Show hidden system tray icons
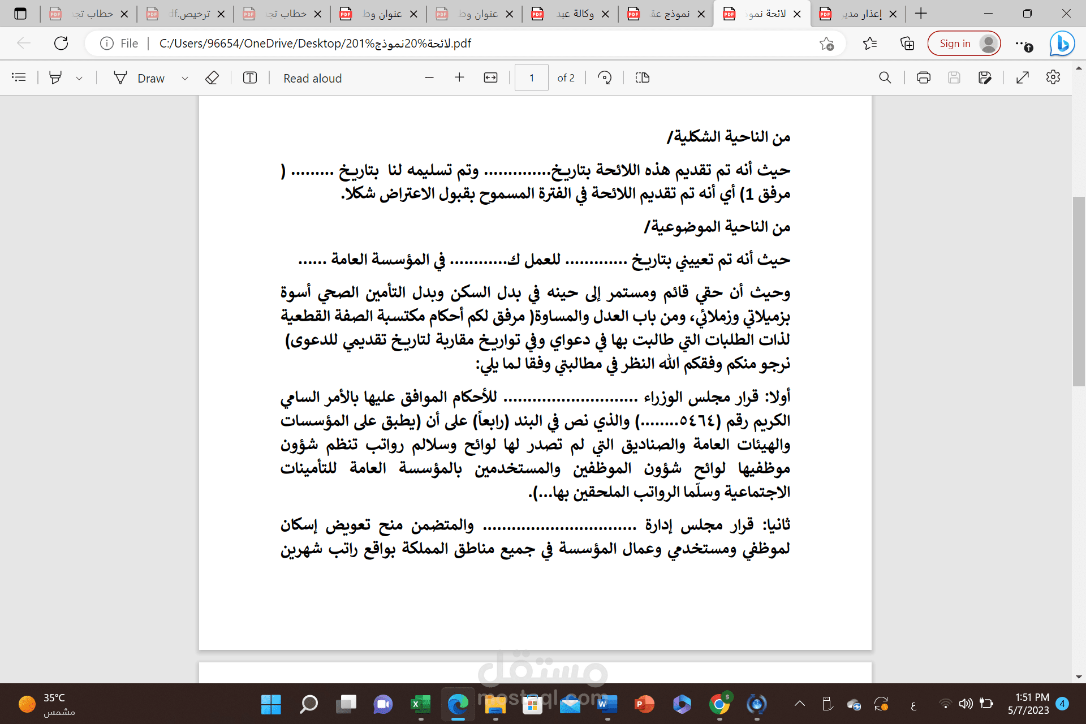The height and width of the screenshot is (724, 1086). [799, 704]
